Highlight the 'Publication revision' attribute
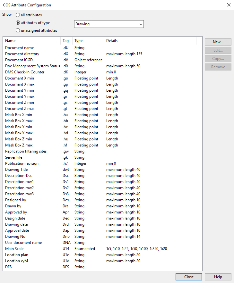This screenshot has height=283, width=234. tap(22, 163)
